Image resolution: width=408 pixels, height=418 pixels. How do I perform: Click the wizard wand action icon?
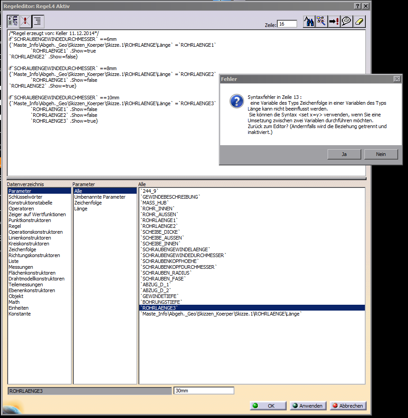322,21
